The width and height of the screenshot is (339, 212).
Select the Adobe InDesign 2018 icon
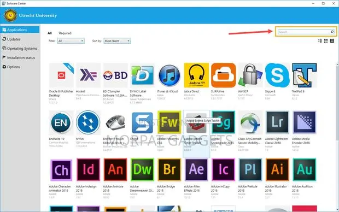pos(88,170)
